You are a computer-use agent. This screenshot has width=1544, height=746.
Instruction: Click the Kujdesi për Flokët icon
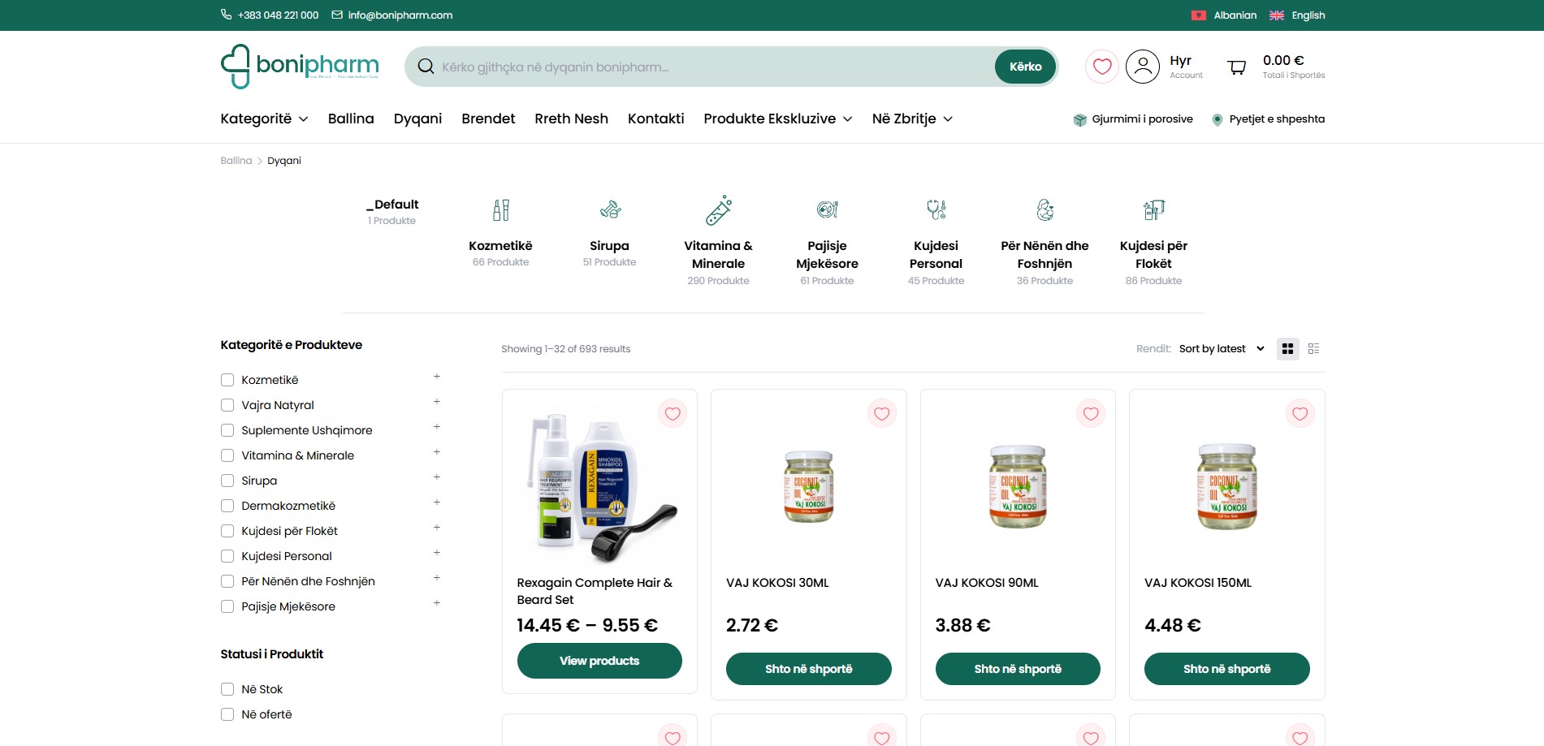(x=1154, y=210)
